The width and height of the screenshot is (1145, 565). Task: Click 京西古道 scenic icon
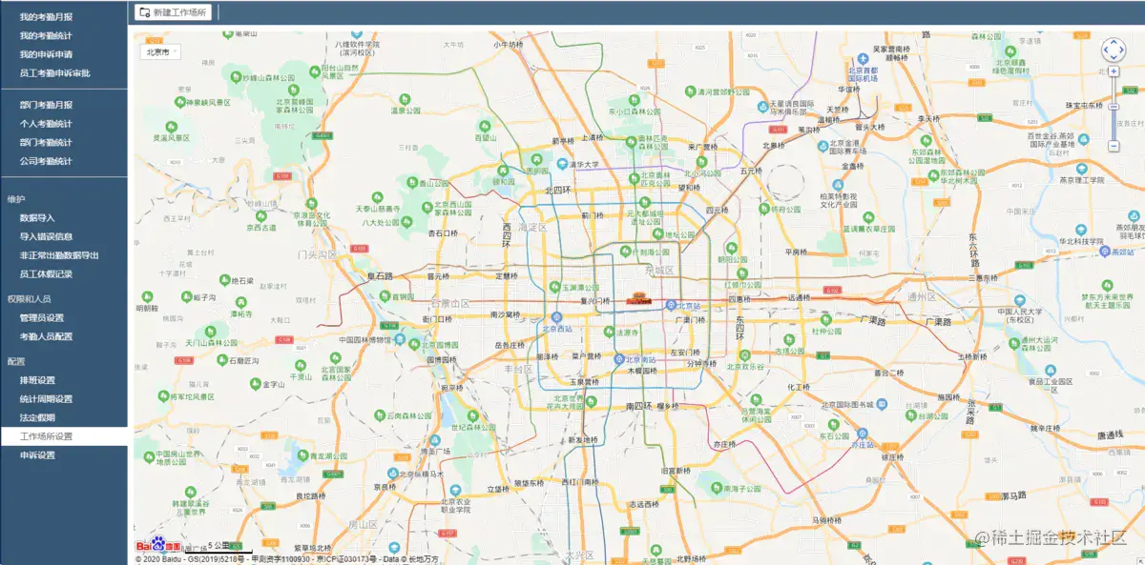[260, 215]
